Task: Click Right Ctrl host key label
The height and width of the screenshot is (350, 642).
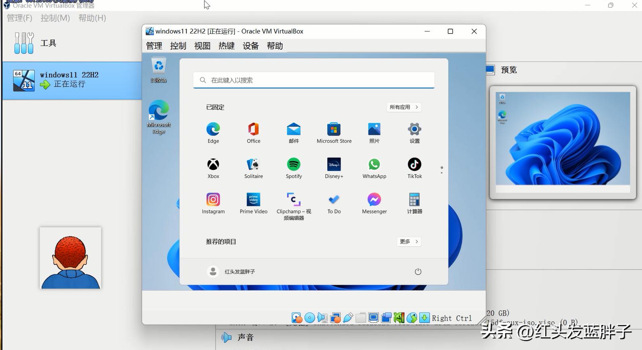Action: (452, 318)
